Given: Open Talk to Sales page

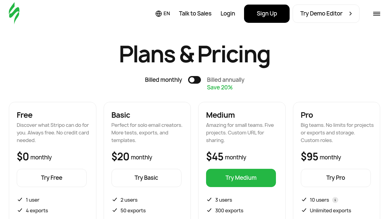Looking at the screenshot, I should tap(195, 14).
